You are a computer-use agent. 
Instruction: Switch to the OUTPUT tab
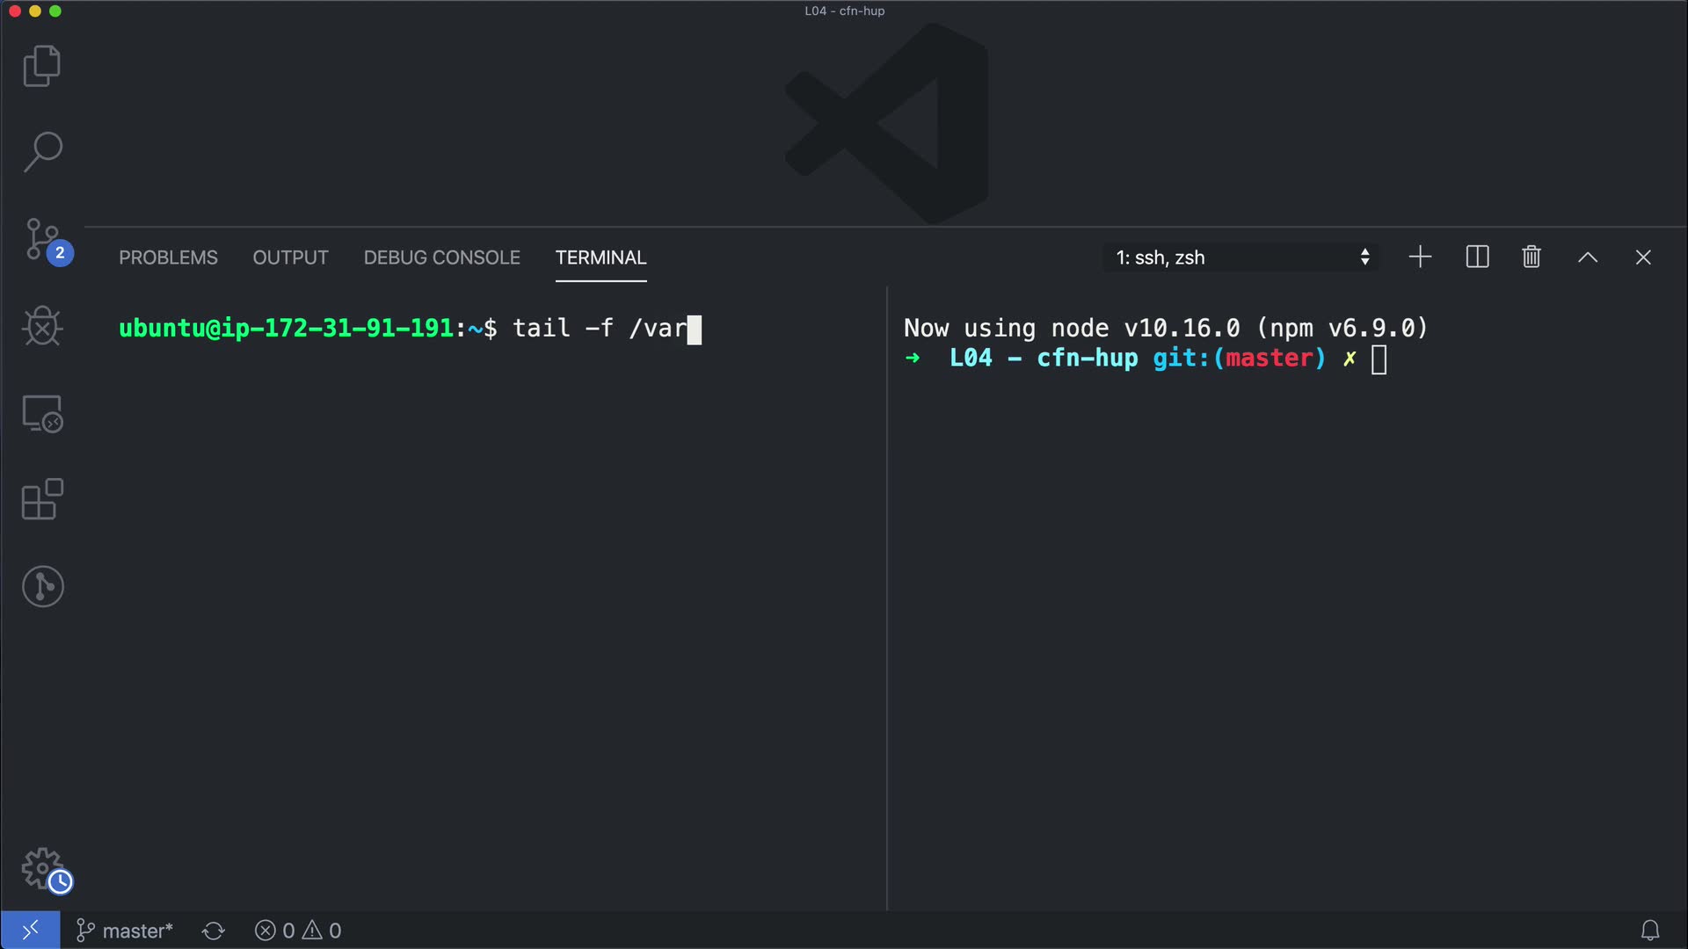pyautogui.click(x=290, y=257)
